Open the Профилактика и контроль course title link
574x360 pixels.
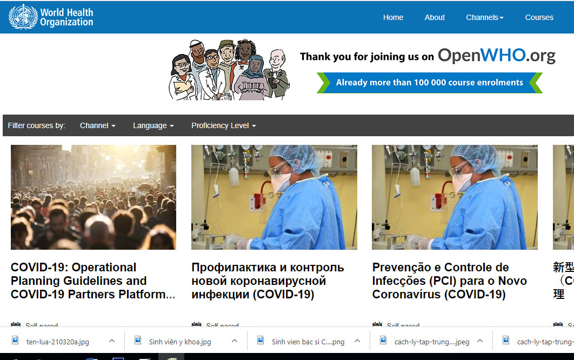pos(268,281)
